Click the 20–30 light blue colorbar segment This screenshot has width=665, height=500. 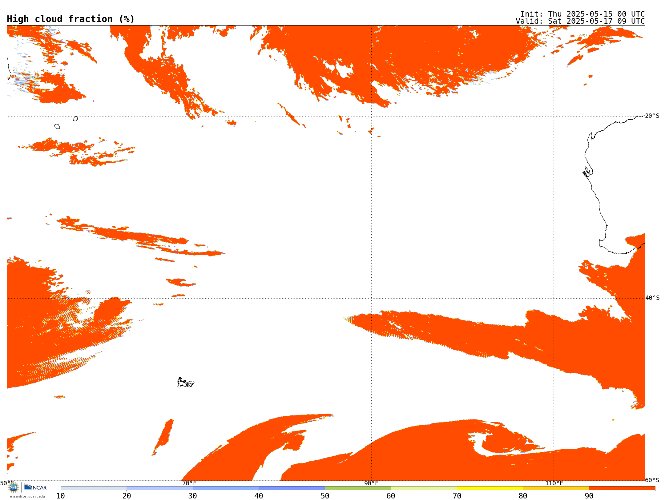[x=159, y=488]
